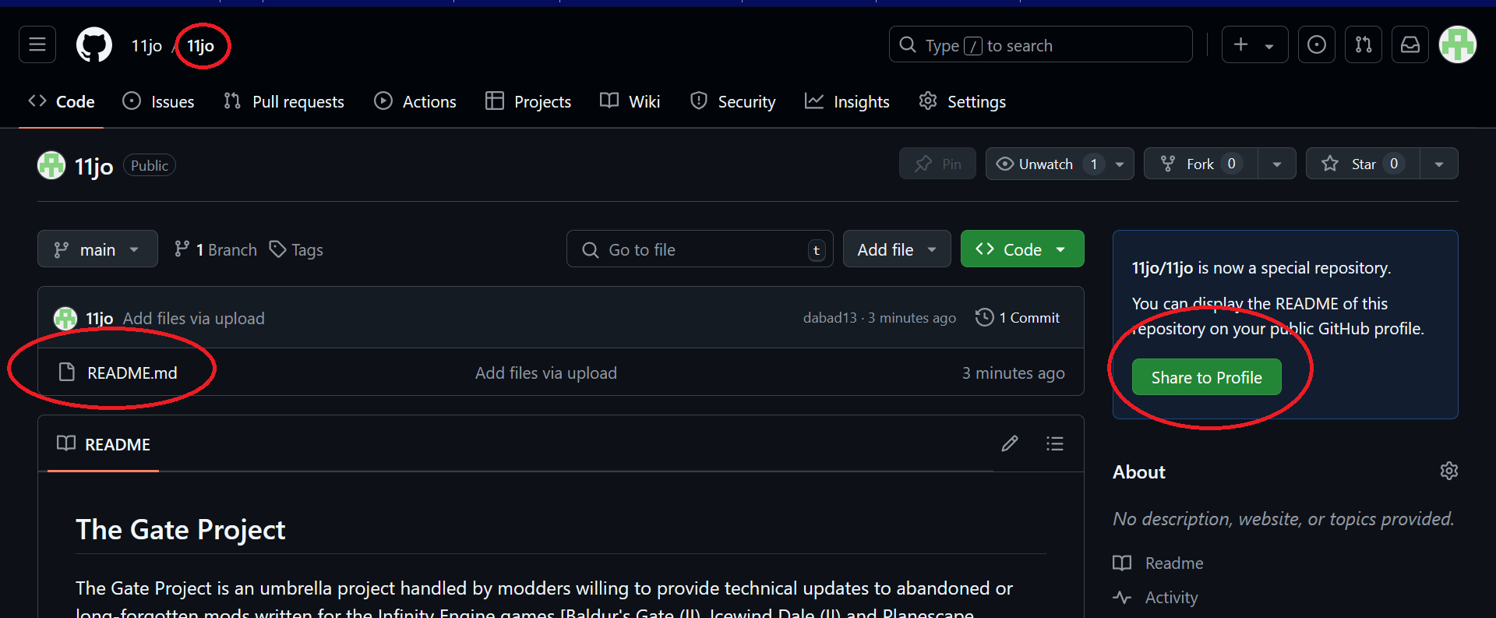Open the Issues inbox icon in header
The height and width of the screenshot is (618, 1496).
tap(1316, 44)
